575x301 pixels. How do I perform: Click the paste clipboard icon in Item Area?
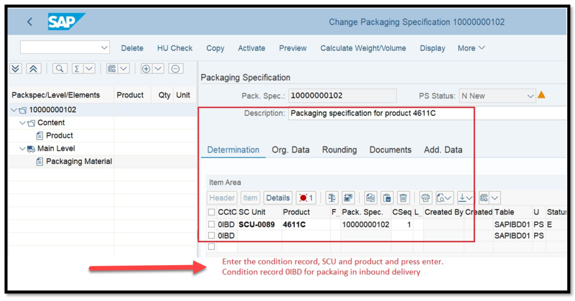pyautogui.click(x=387, y=198)
